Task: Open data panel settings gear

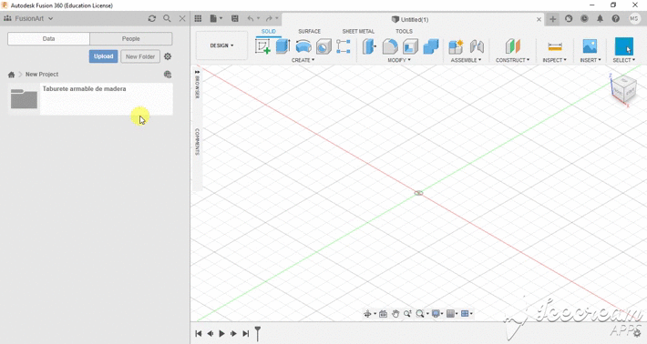Action: click(x=168, y=56)
